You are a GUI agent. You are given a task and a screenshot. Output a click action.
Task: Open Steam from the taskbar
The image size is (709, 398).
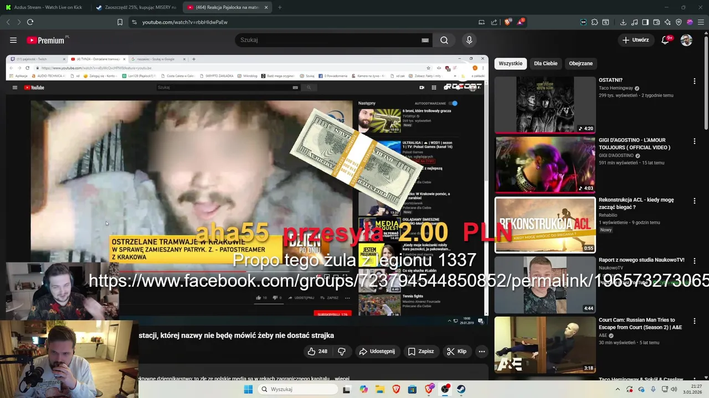[461, 389]
